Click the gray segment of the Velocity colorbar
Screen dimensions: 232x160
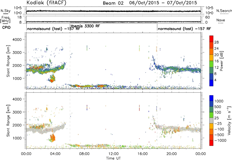[x=211, y=121]
